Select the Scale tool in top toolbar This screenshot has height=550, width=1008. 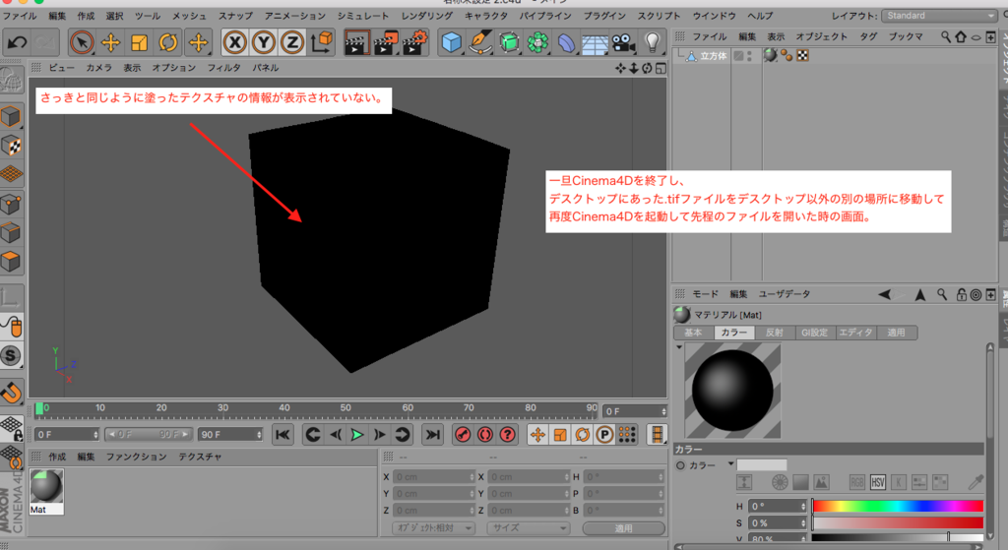(x=139, y=43)
